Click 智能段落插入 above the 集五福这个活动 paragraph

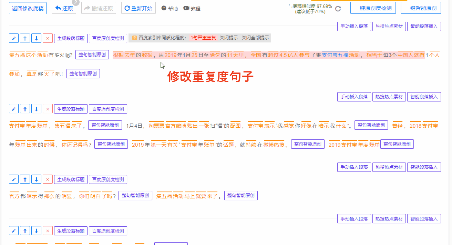coord(424,26)
